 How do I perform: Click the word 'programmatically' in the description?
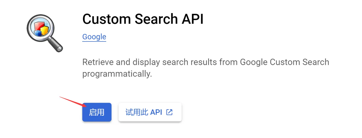(x=117, y=74)
